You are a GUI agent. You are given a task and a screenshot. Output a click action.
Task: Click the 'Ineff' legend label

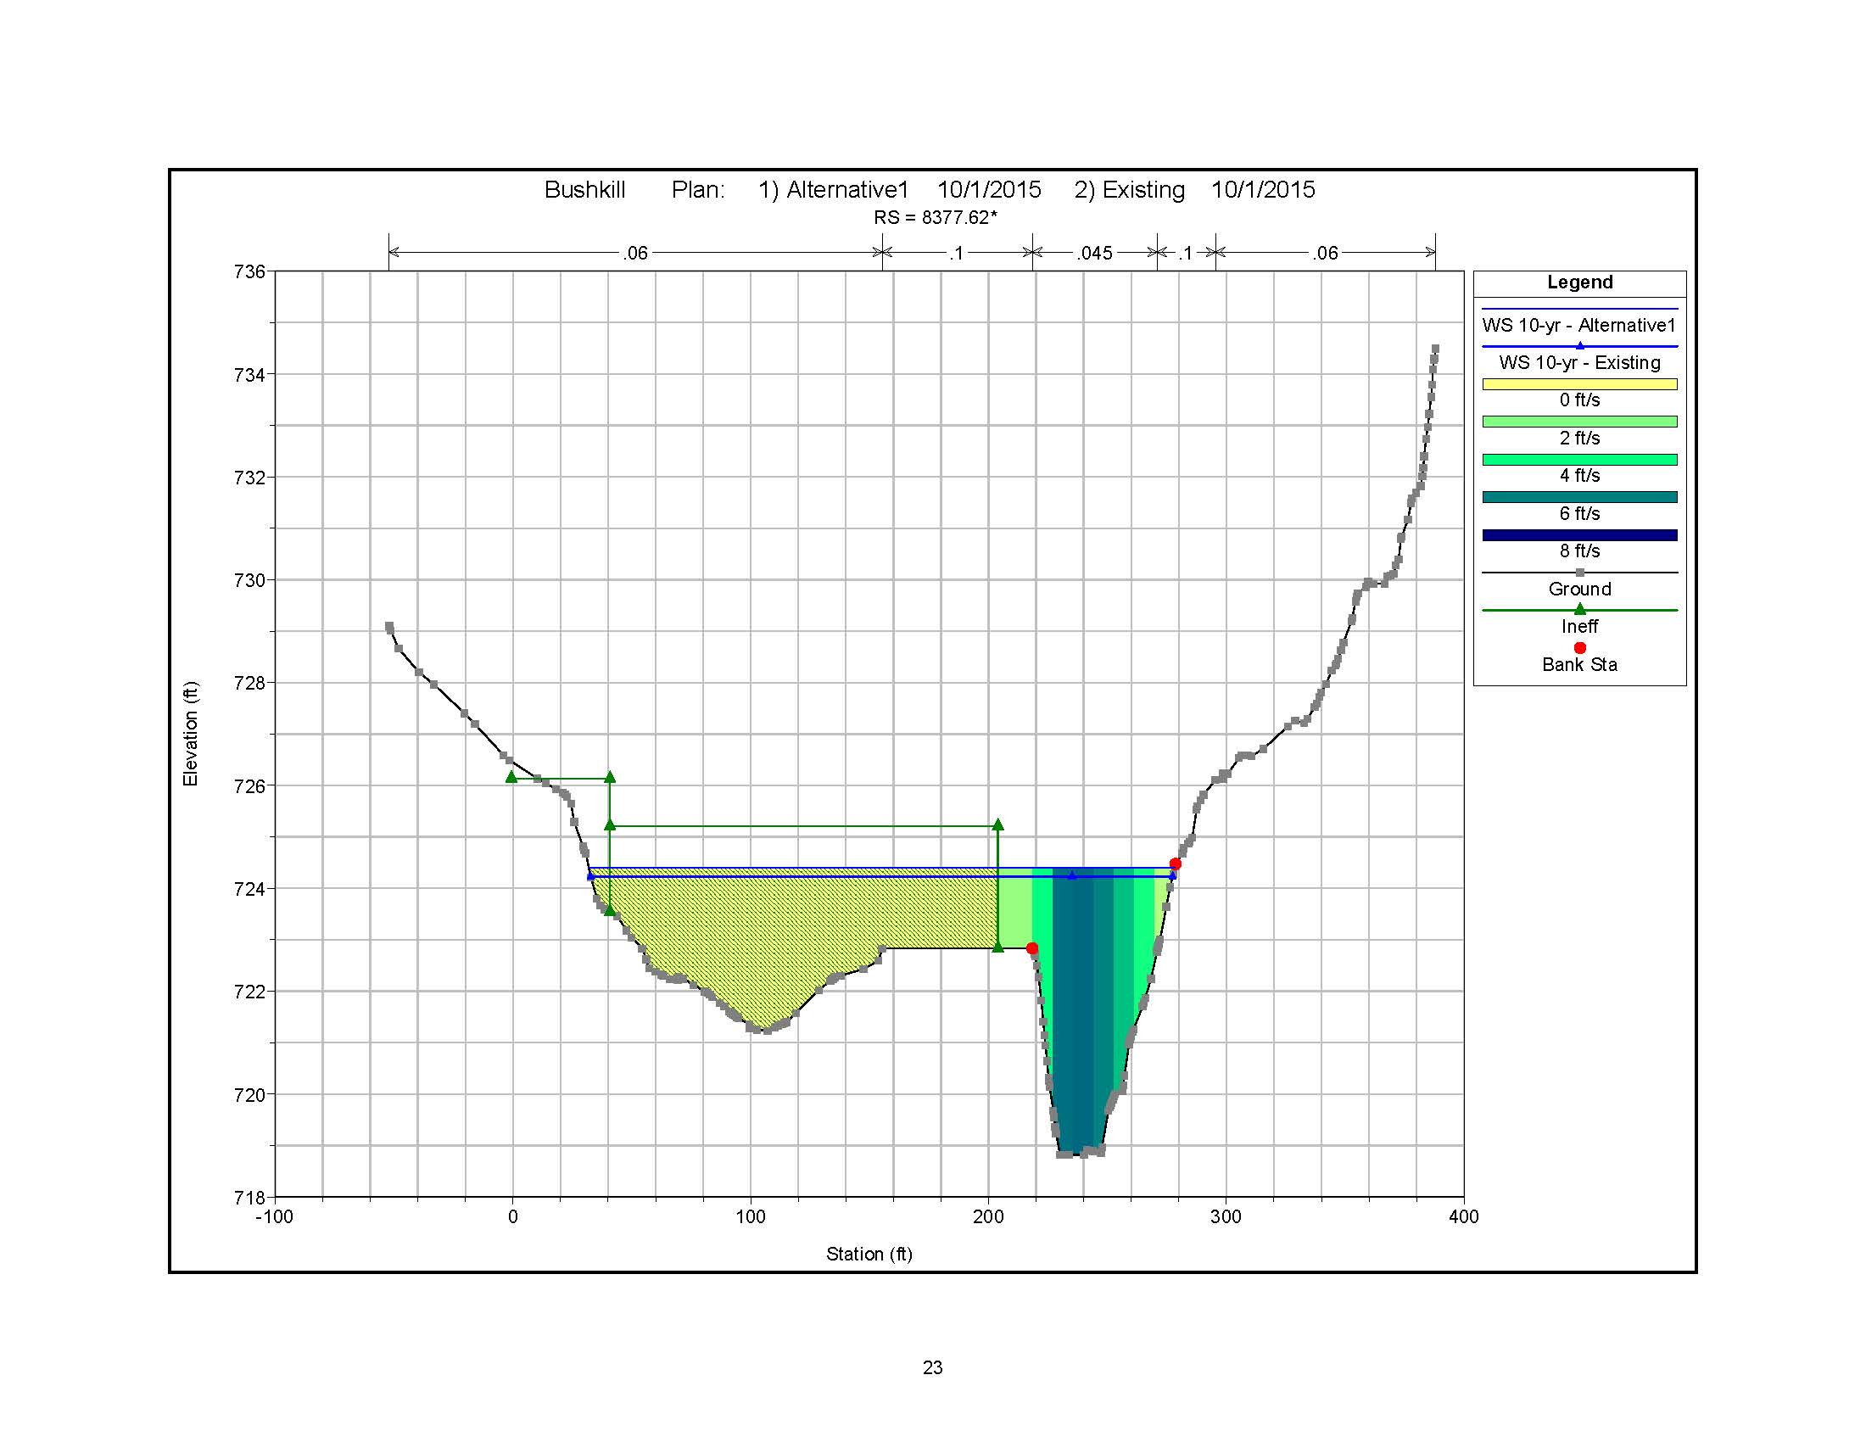click(x=1580, y=626)
